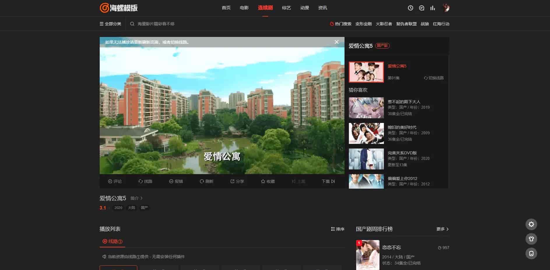Click the 复仇者联盟 hot search link
Screen dimensions: 550x270
[406, 24]
